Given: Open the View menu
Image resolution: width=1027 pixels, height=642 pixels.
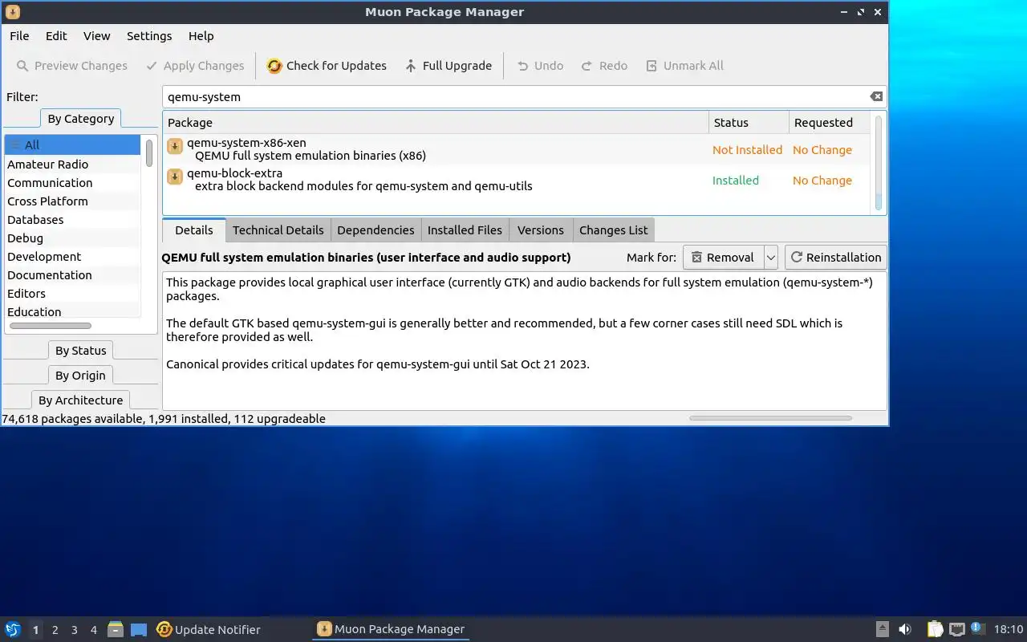Looking at the screenshot, I should (96, 36).
